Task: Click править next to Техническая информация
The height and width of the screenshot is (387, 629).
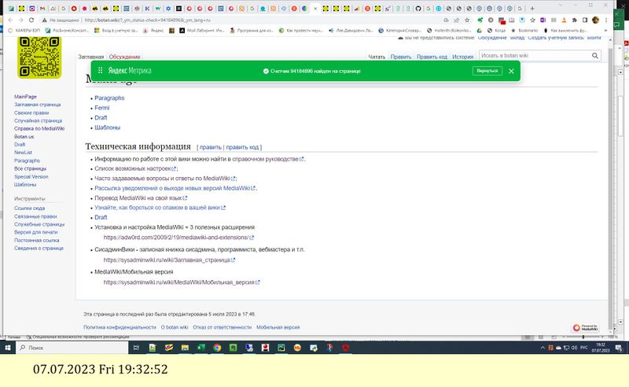Action: click(210, 147)
